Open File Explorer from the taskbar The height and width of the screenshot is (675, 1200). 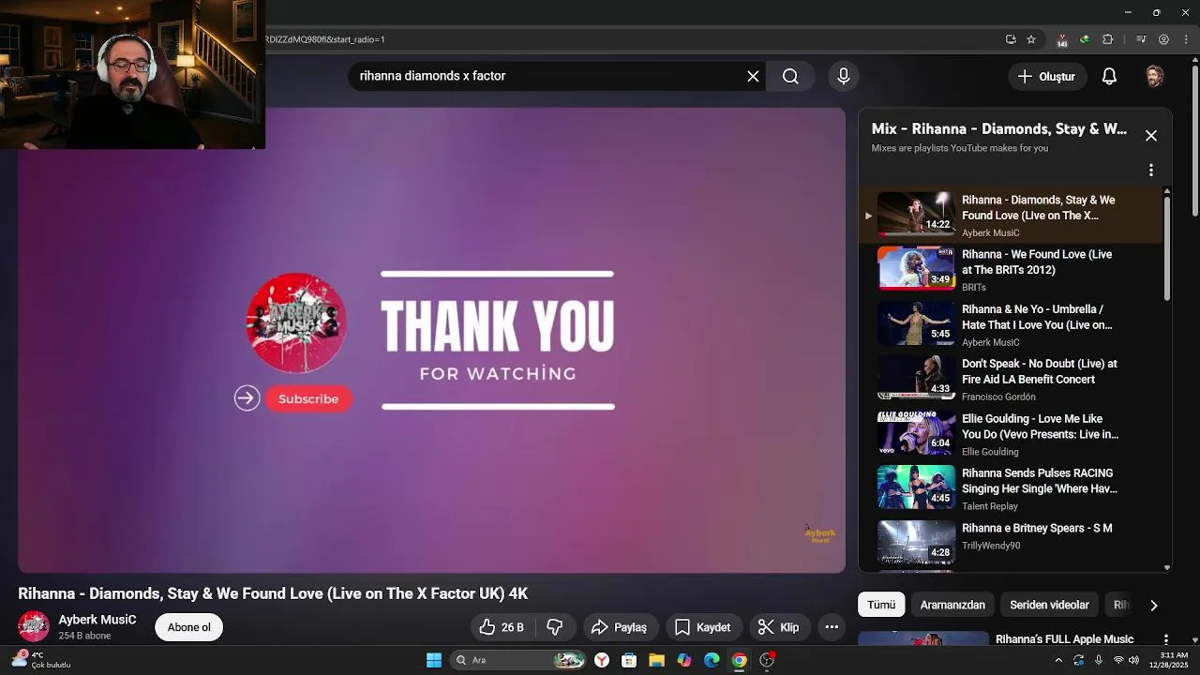click(x=656, y=660)
